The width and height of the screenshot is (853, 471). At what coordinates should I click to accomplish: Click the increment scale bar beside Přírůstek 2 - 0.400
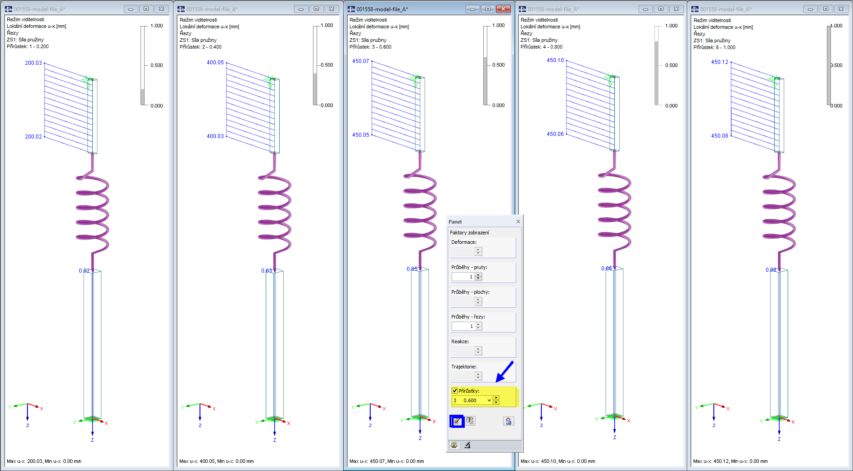point(315,65)
